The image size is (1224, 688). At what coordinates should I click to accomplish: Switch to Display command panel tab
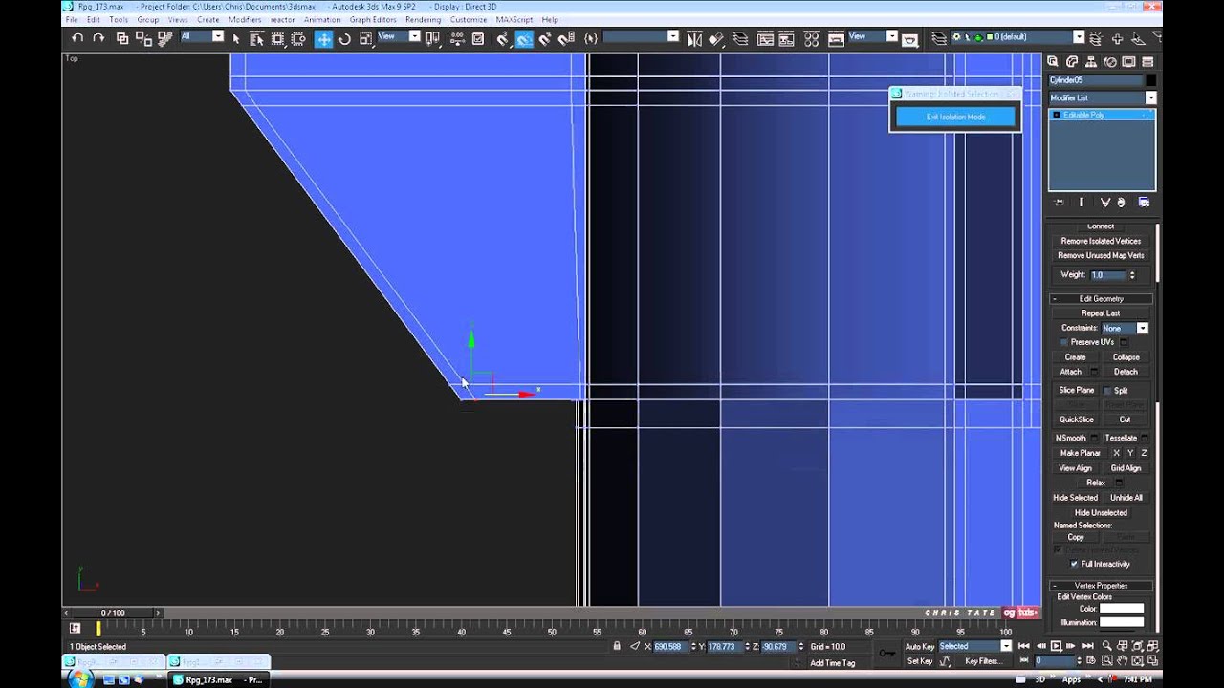click(1128, 62)
